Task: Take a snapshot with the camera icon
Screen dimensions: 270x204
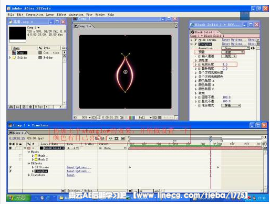Action: click(x=121, y=117)
